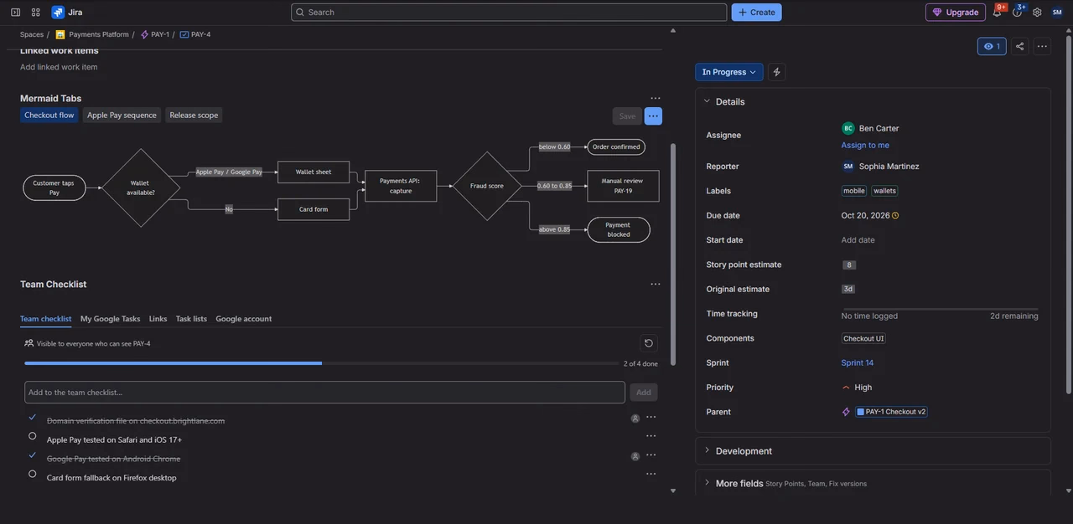The width and height of the screenshot is (1073, 524).
Task: Click Ben Carter assignee avatar
Action: click(x=848, y=128)
